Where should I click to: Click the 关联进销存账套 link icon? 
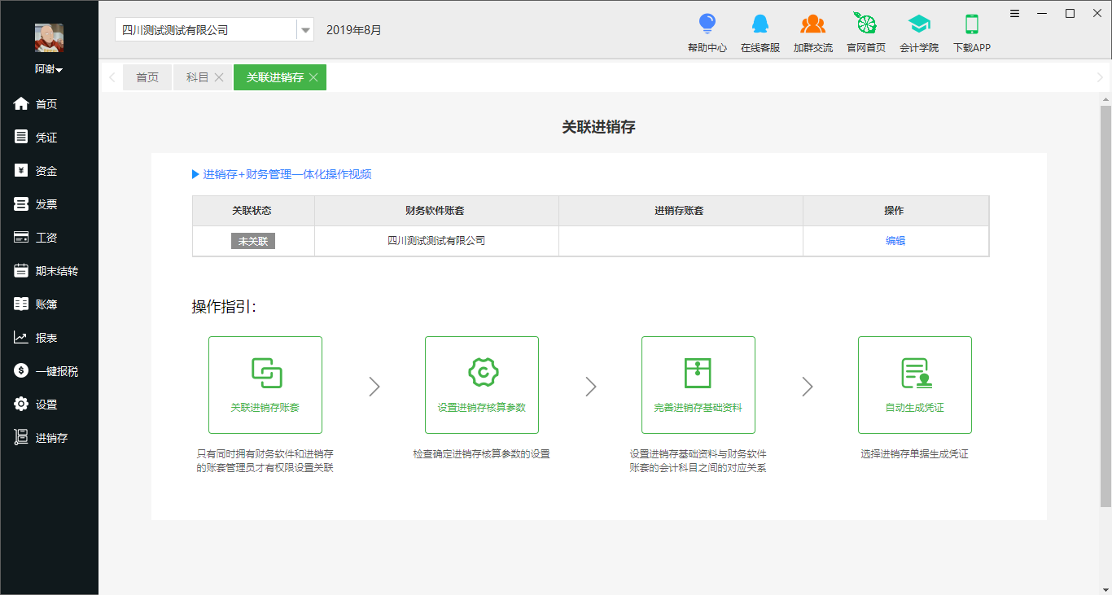pyautogui.click(x=266, y=373)
